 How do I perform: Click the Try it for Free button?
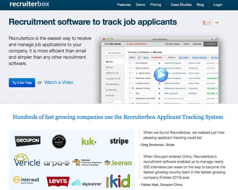click(x=22, y=83)
